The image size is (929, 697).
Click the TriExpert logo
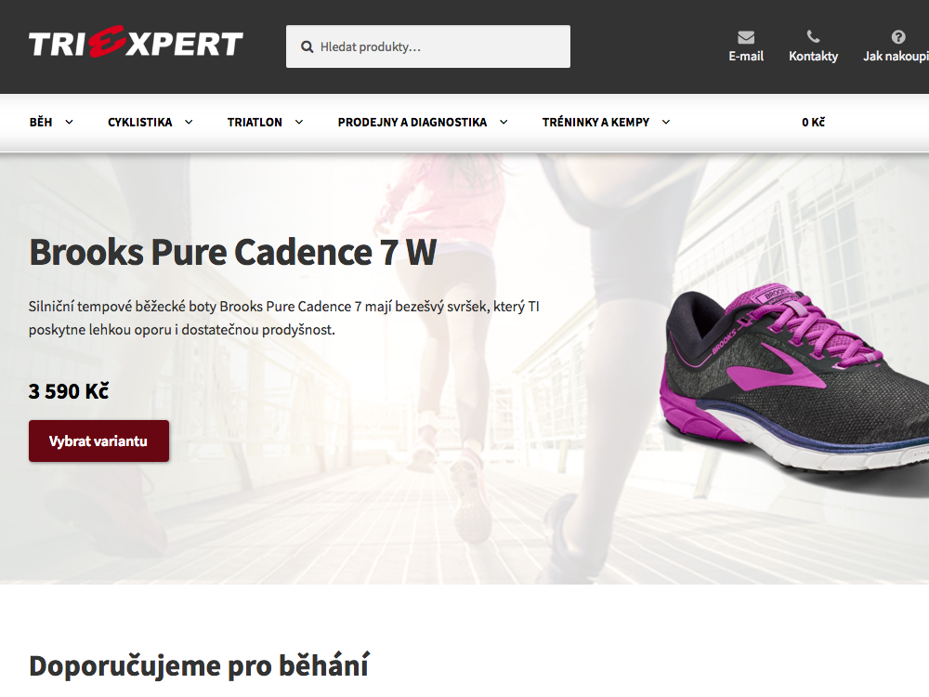coord(136,42)
